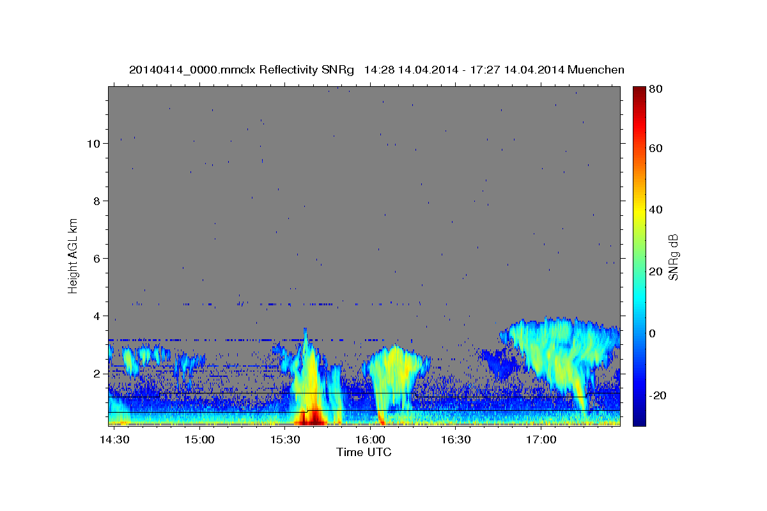Screen dimensions: 767x511
Task: Click the 'Muenchen' word in the title
Action: pyautogui.click(x=596, y=70)
